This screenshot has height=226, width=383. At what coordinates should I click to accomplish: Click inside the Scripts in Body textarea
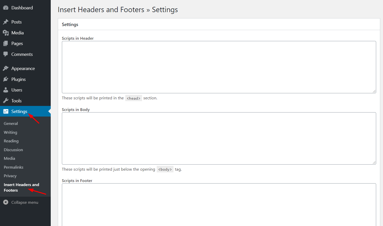(x=219, y=139)
